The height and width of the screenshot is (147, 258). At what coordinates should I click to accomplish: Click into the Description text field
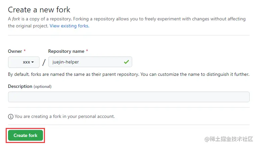coord(128,97)
